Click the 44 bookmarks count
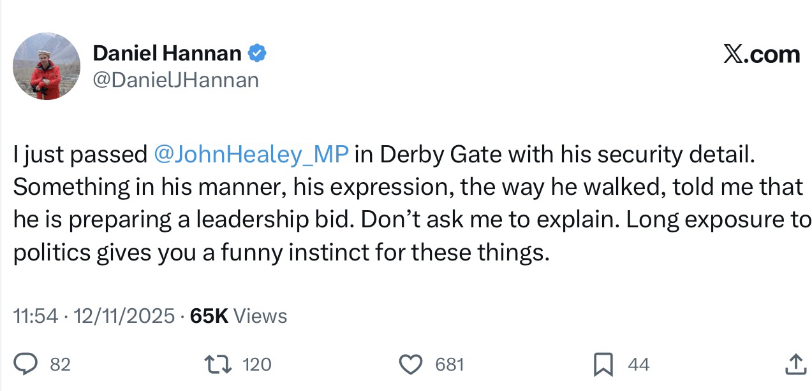This screenshot has width=812, height=391. coord(639,364)
